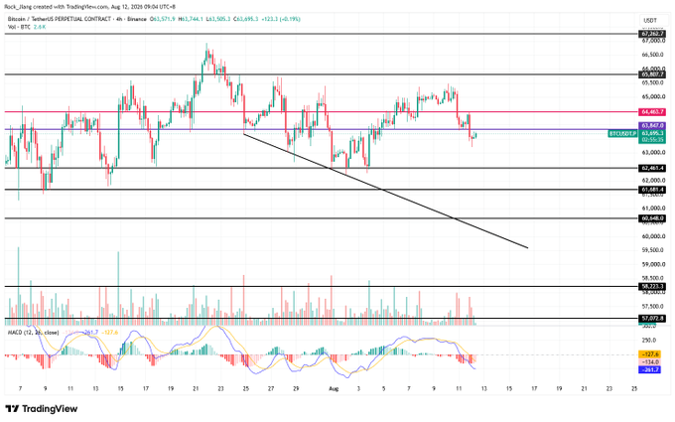Click the open value O63,571.9
Screen dimensions: 675x422
coord(162,19)
